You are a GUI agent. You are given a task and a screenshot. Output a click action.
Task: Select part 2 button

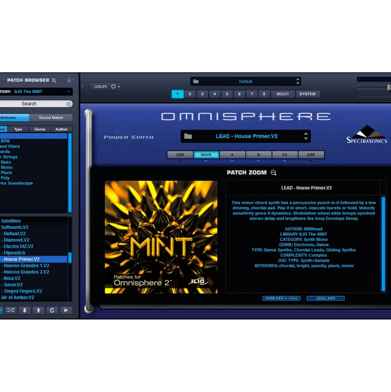(x=190, y=94)
